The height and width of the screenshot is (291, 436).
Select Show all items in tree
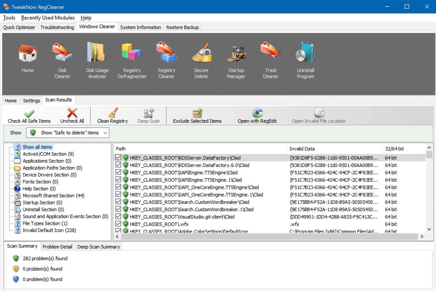pyautogui.click(x=37, y=147)
